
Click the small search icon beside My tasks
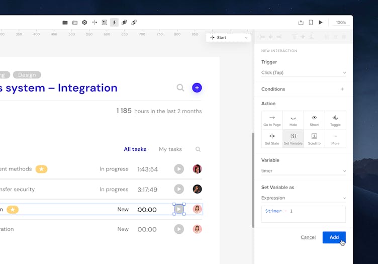click(x=198, y=149)
